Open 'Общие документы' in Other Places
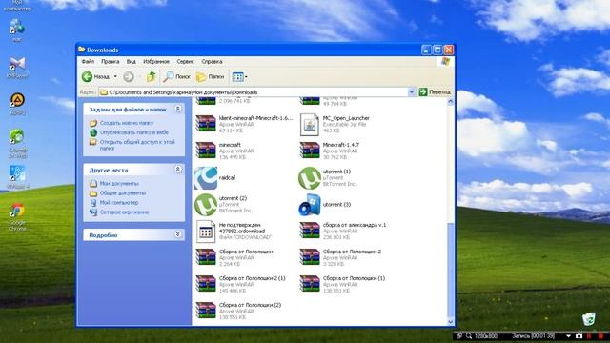 [123, 192]
